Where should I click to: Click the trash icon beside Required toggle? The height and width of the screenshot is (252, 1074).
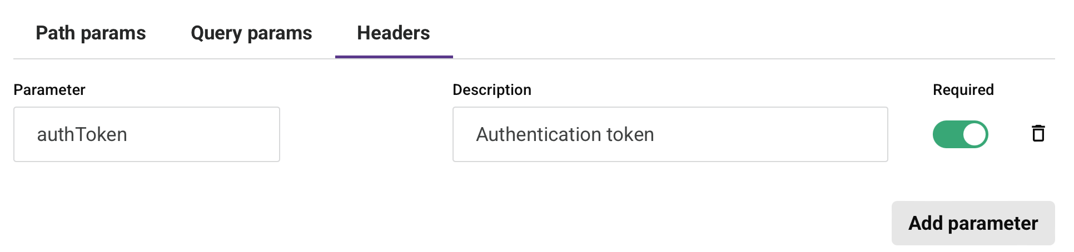click(x=1038, y=134)
